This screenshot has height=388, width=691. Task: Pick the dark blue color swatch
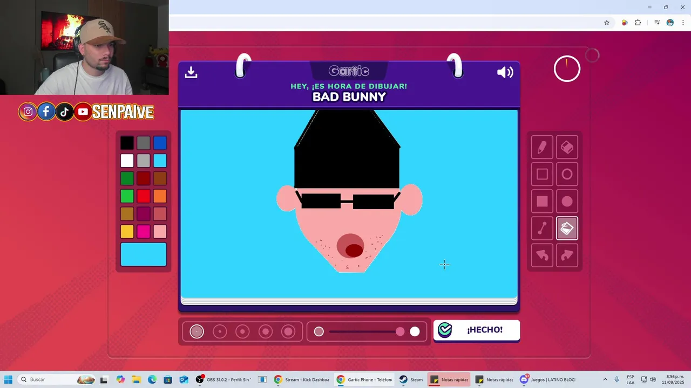pyautogui.click(x=160, y=143)
